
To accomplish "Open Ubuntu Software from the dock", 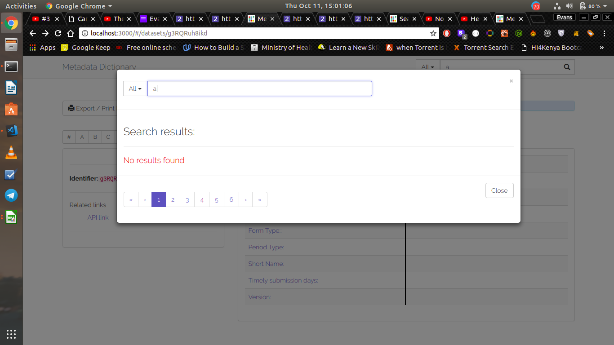I will (11, 109).
